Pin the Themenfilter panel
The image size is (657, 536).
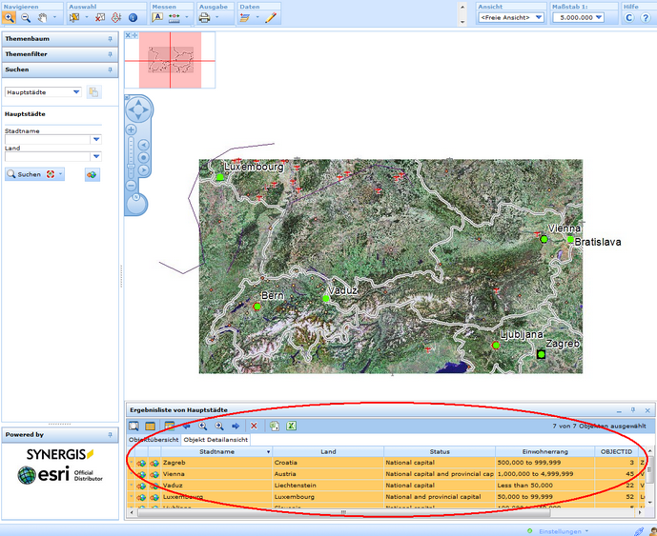click(x=110, y=54)
